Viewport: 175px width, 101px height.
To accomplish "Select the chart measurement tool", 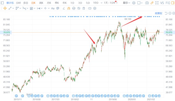I will (31, 8).
